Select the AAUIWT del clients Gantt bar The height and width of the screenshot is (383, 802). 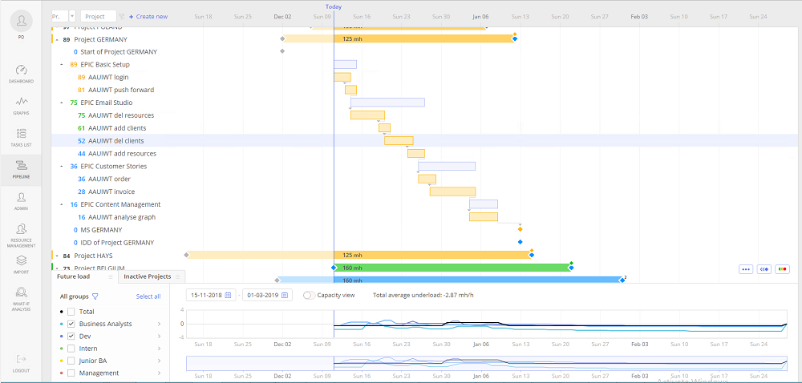[x=399, y=140]
